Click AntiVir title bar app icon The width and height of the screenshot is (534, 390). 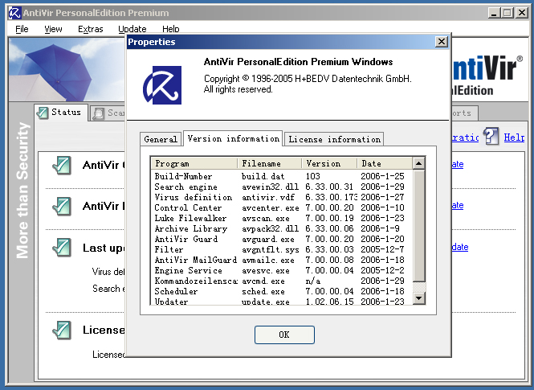14,13
